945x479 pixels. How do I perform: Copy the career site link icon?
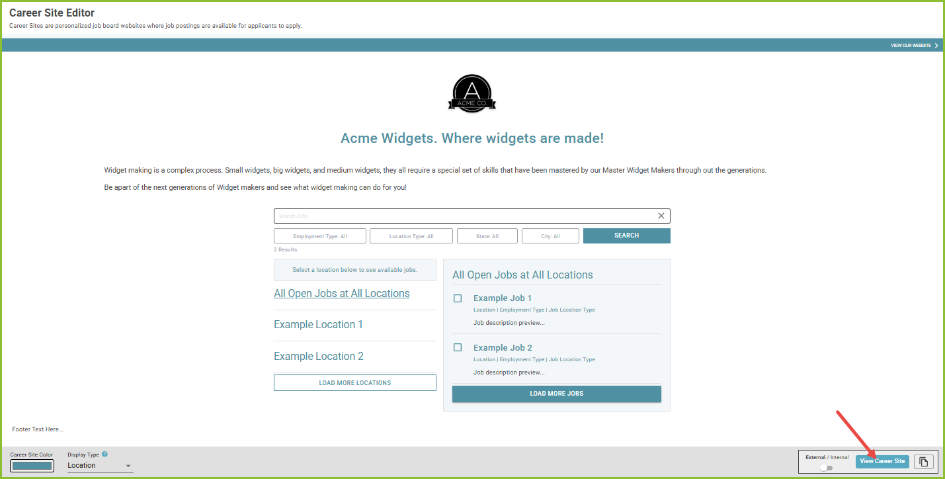click(x=924, y=461)
